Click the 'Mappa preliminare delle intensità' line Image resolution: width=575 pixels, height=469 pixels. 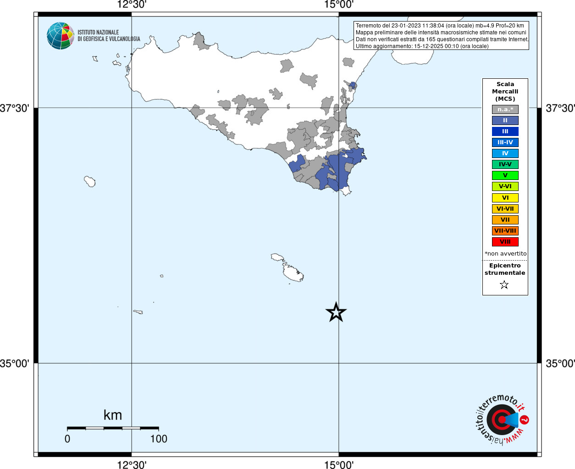[x=441, y=33]
